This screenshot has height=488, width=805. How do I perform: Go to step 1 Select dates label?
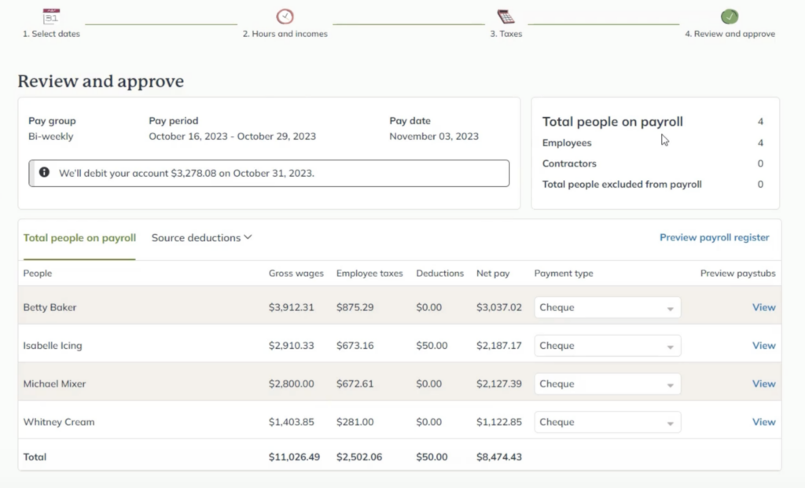pos(51,34)
